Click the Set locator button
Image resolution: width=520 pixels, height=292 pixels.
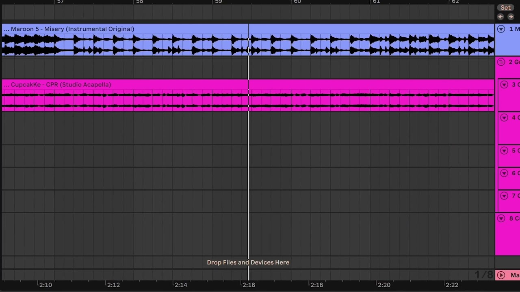click(x=505, y=8)
